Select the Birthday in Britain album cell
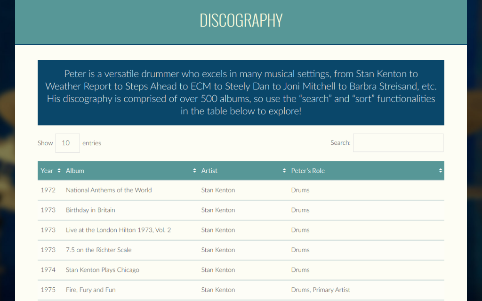The image size is (482, 301). pos(90,210)
